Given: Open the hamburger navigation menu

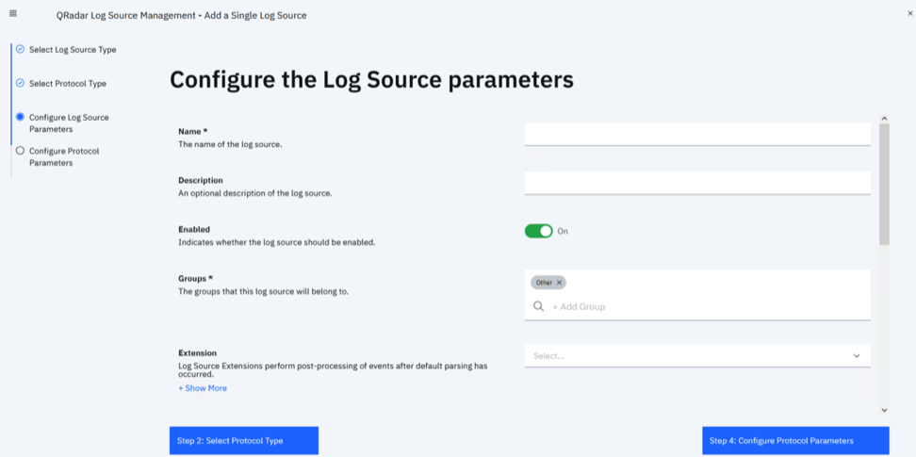Looking at the screenshot, I should (x=13, y=13).
